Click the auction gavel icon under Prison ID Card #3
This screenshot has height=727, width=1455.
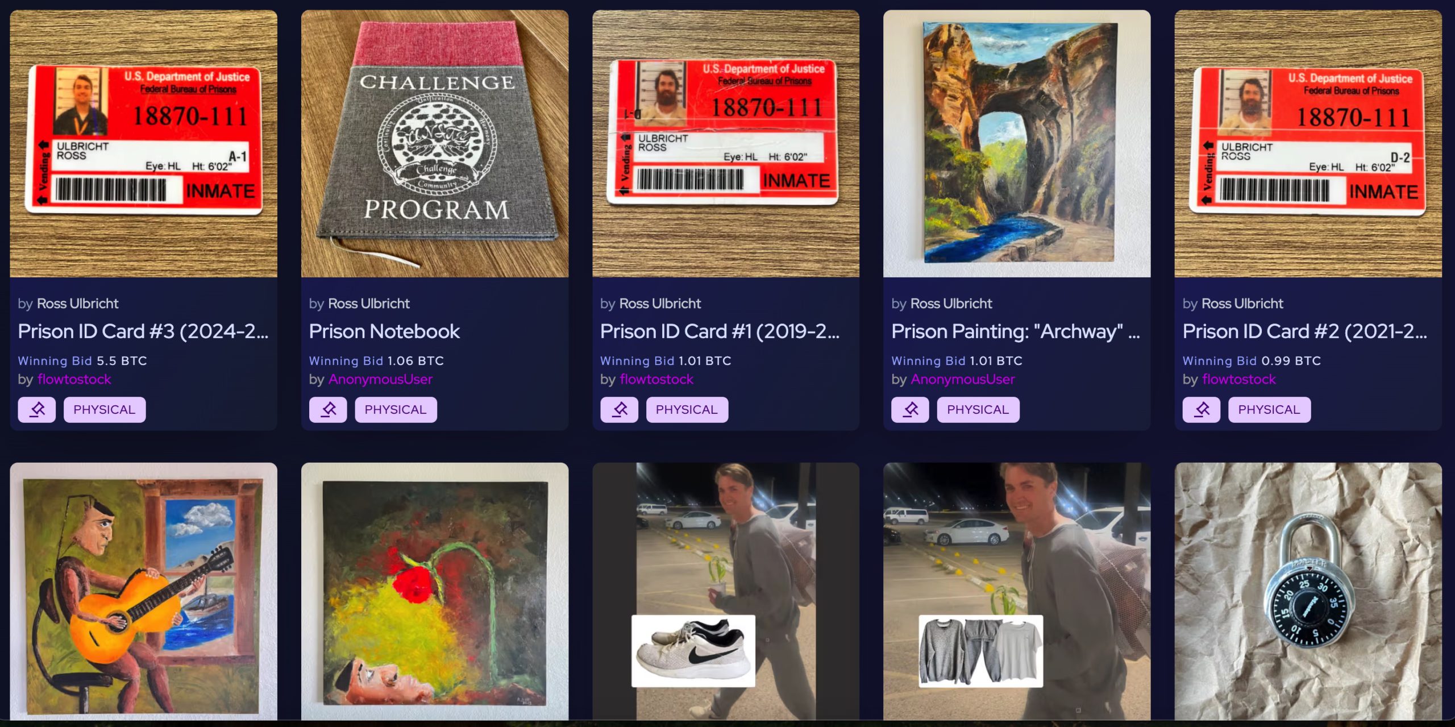click(37, 409)
